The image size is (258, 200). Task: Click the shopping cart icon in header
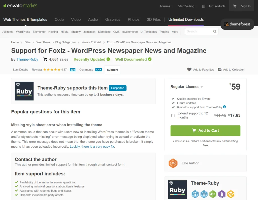click(235, 6)
